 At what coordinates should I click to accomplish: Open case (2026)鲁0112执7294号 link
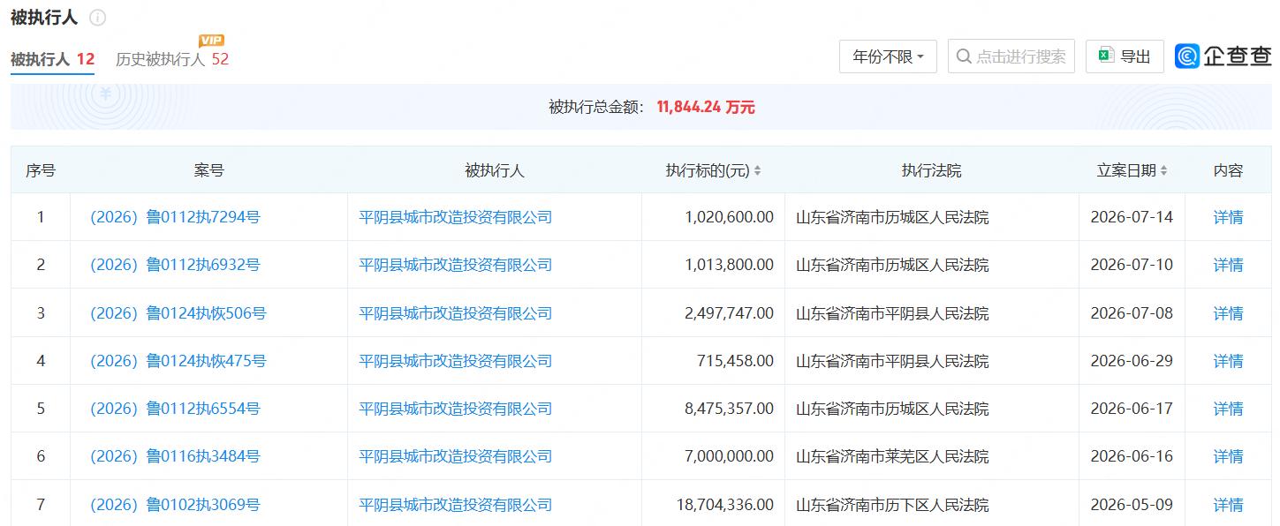click(175, 217)
